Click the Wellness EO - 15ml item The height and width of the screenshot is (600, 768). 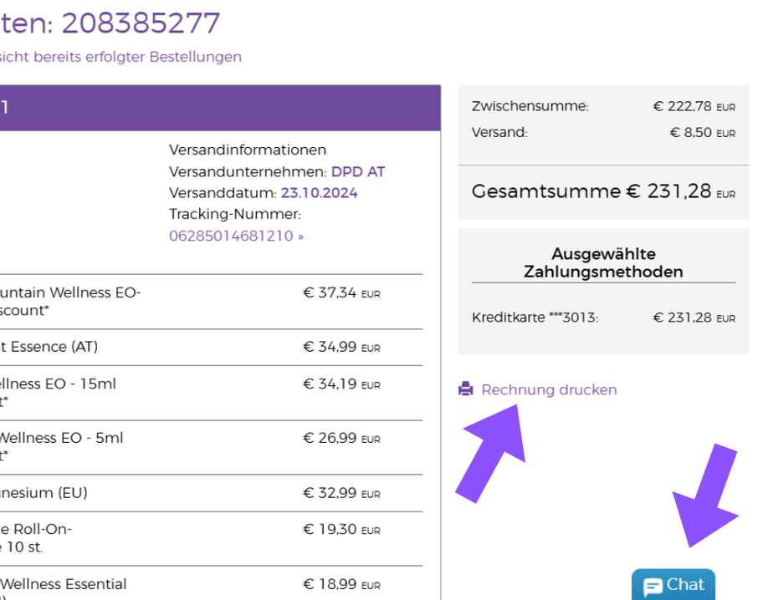point(59,384)
